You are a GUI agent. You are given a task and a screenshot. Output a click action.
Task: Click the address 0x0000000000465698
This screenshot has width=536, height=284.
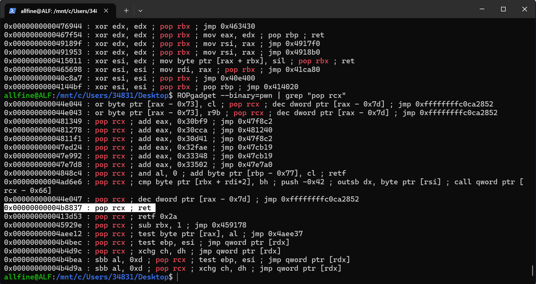click(43, 69)
